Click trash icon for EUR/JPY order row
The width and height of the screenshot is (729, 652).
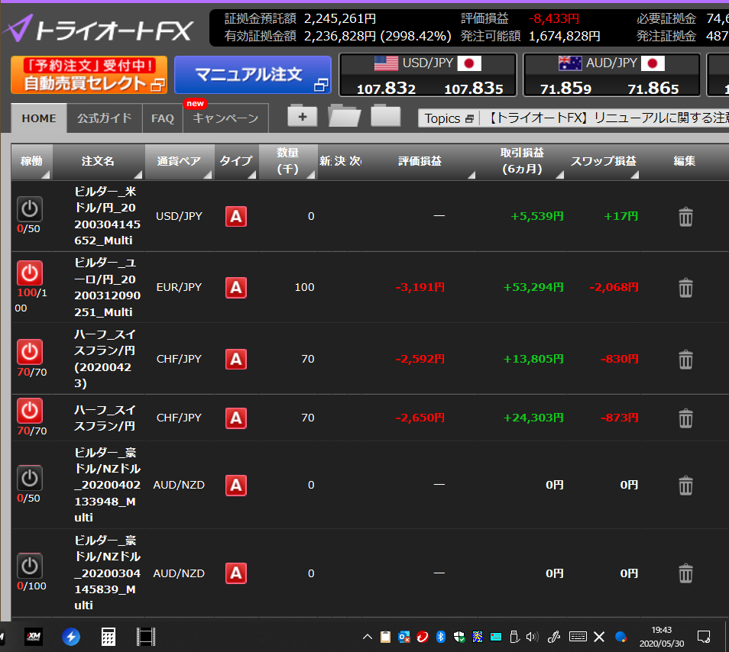pyautogui.click(x=685, y=288)
